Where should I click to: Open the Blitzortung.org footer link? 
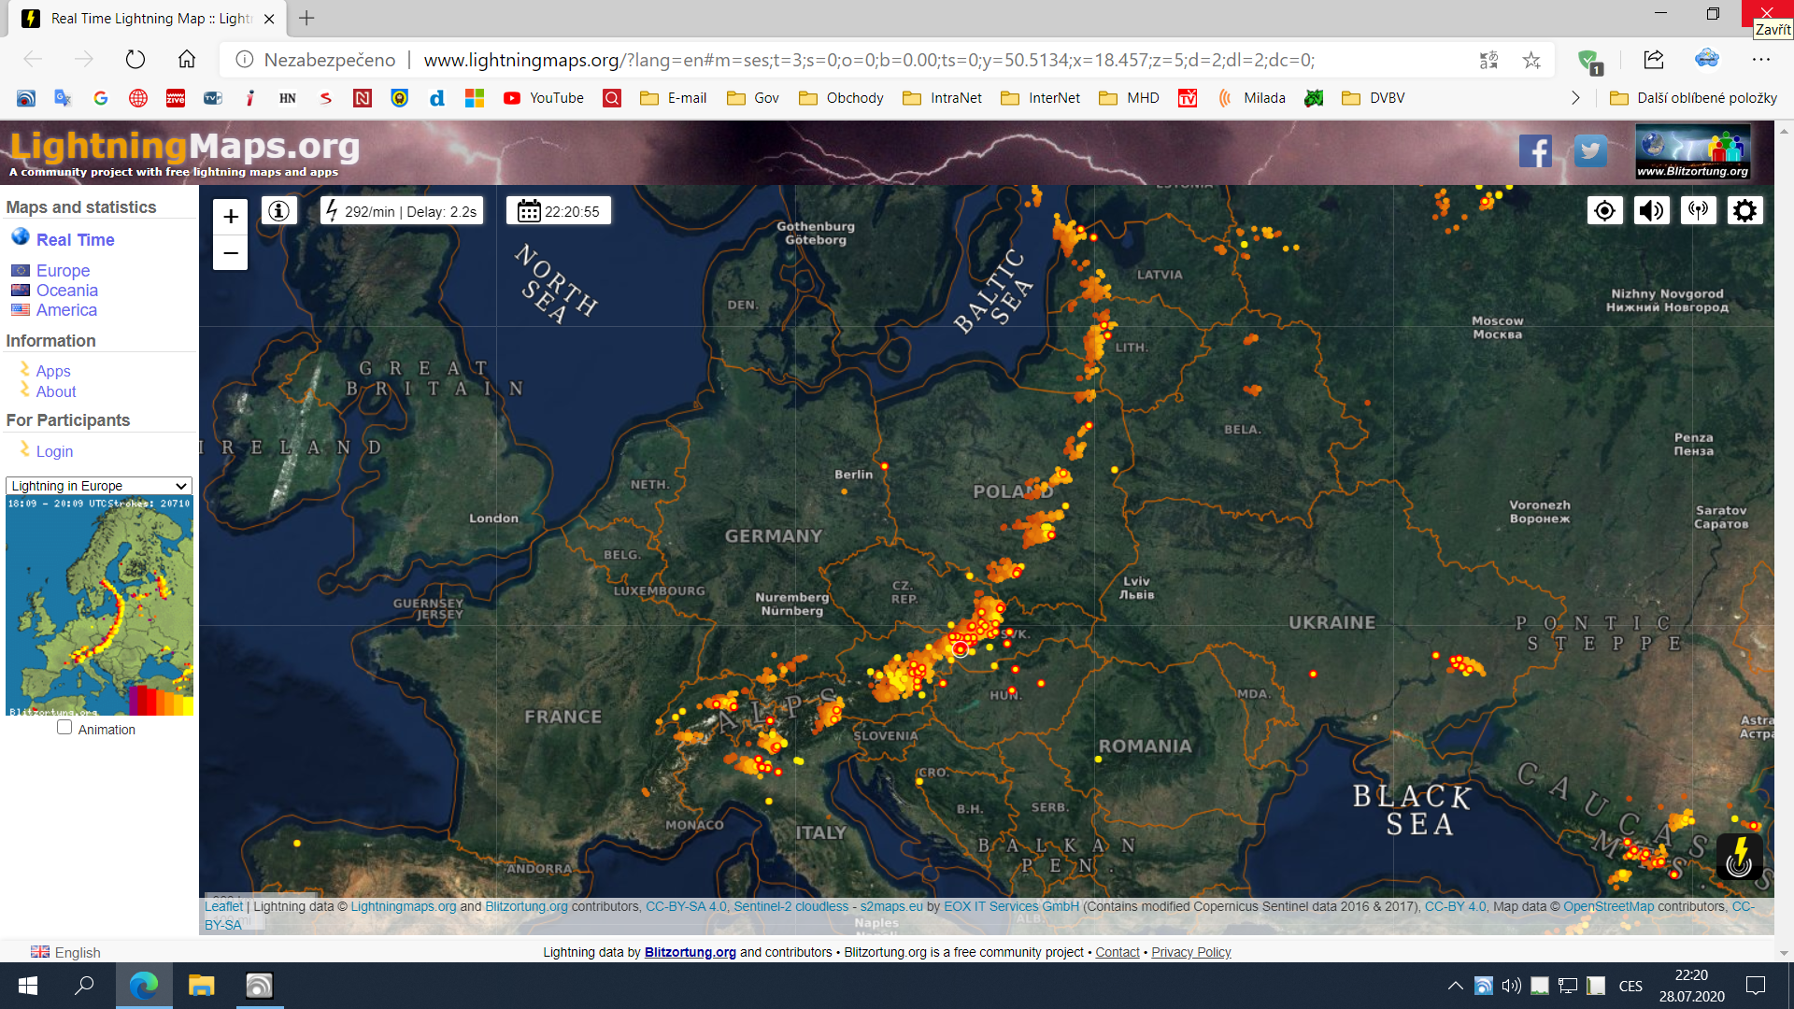pyautogui.click(x=691, y=952)
